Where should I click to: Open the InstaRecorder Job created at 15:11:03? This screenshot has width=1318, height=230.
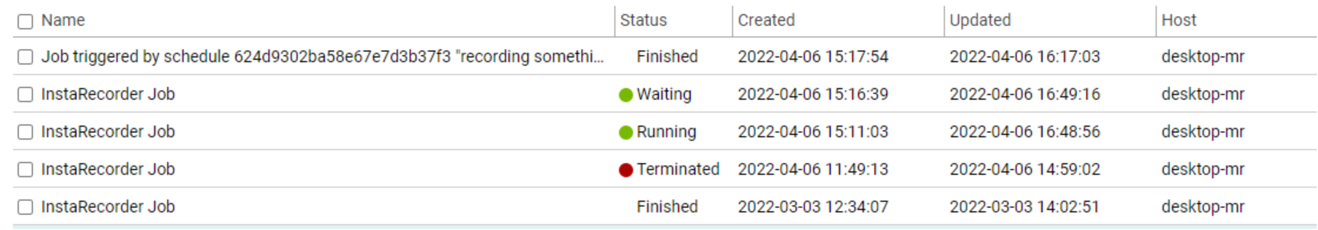[108, 132]
